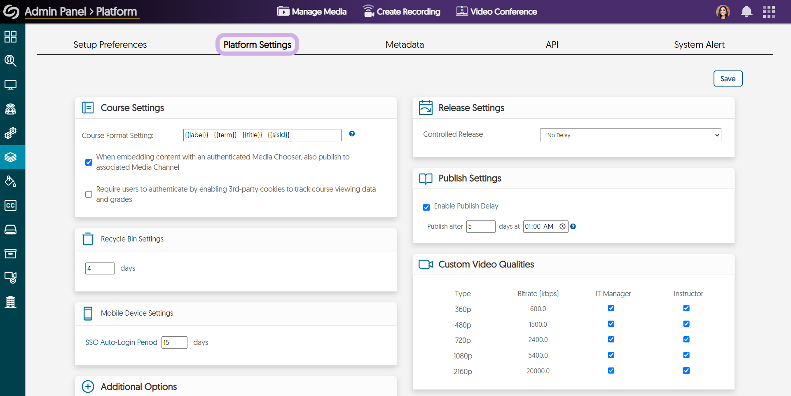Image resolution: width=791 pixels, height=396 pixels.
Task: Click the closed captions CC sidebar icon
Action: [x=10, y=205]
